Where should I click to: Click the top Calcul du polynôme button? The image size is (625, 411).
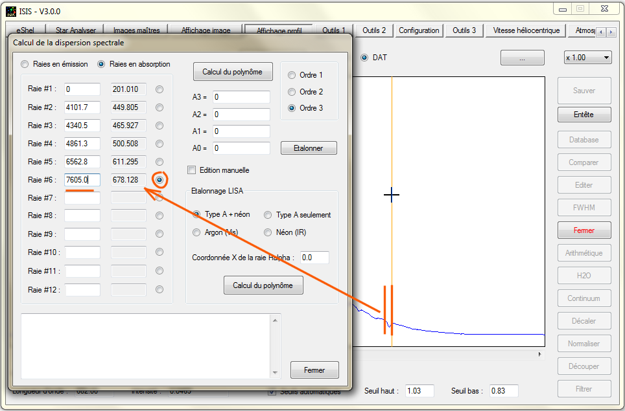click(232, 72)
